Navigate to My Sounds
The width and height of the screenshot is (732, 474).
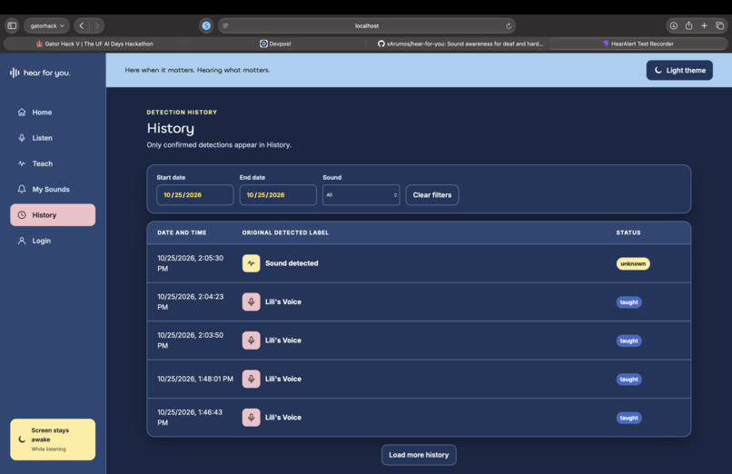[53, 189]
